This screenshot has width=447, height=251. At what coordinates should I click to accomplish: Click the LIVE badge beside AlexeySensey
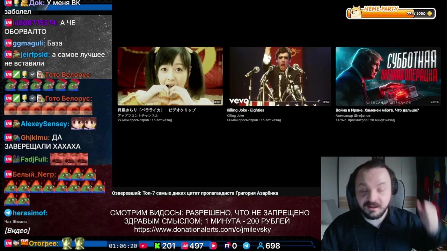(x=8, y=124)
